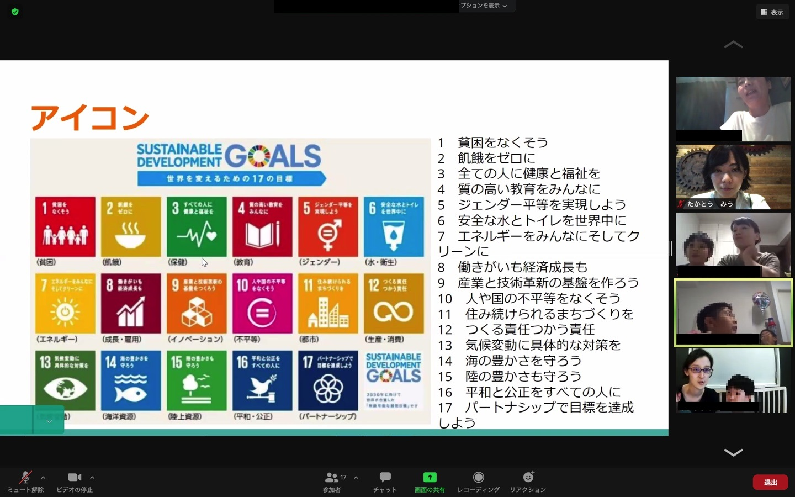795x497 pixels.
Task: Click SDG goal 2 飢餓 tile
Action: click(x=131, y=227)
